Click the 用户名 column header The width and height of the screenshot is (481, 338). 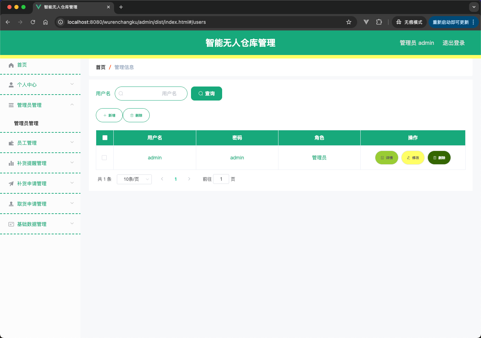pos(155,138)
